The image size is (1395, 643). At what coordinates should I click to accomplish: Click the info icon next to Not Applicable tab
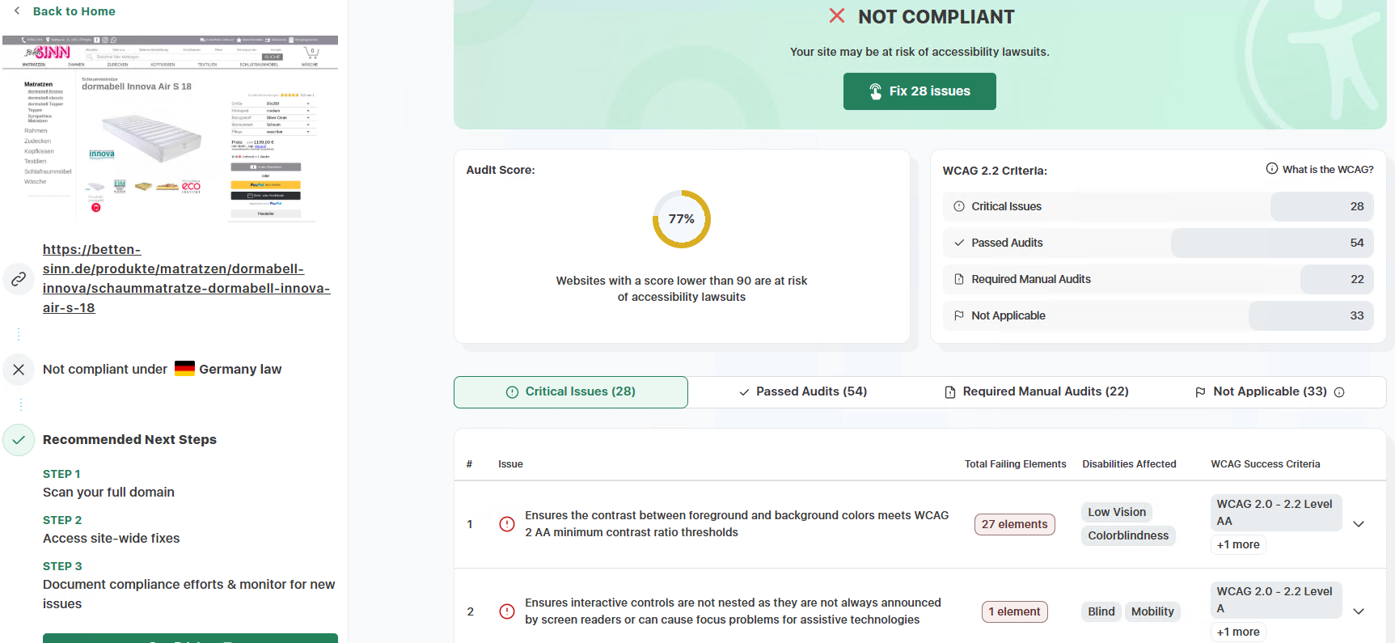tap(1339, 392)
